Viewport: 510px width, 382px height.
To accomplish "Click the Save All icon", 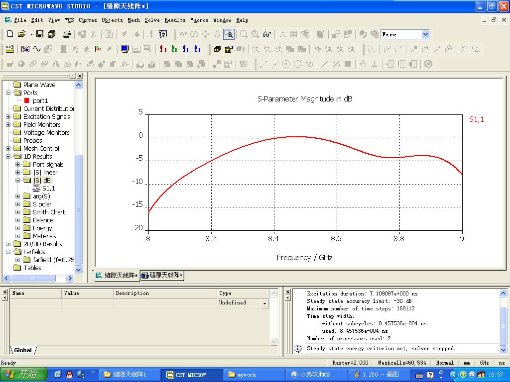I will [51, 34].
